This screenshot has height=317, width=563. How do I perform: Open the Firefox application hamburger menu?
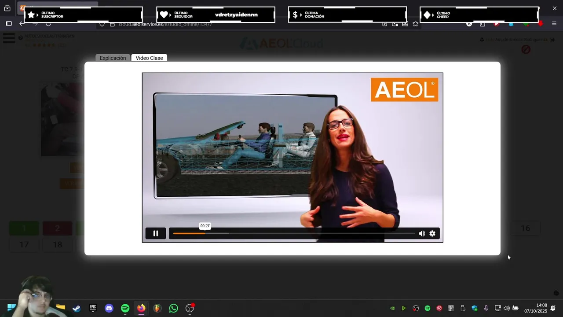554,24
